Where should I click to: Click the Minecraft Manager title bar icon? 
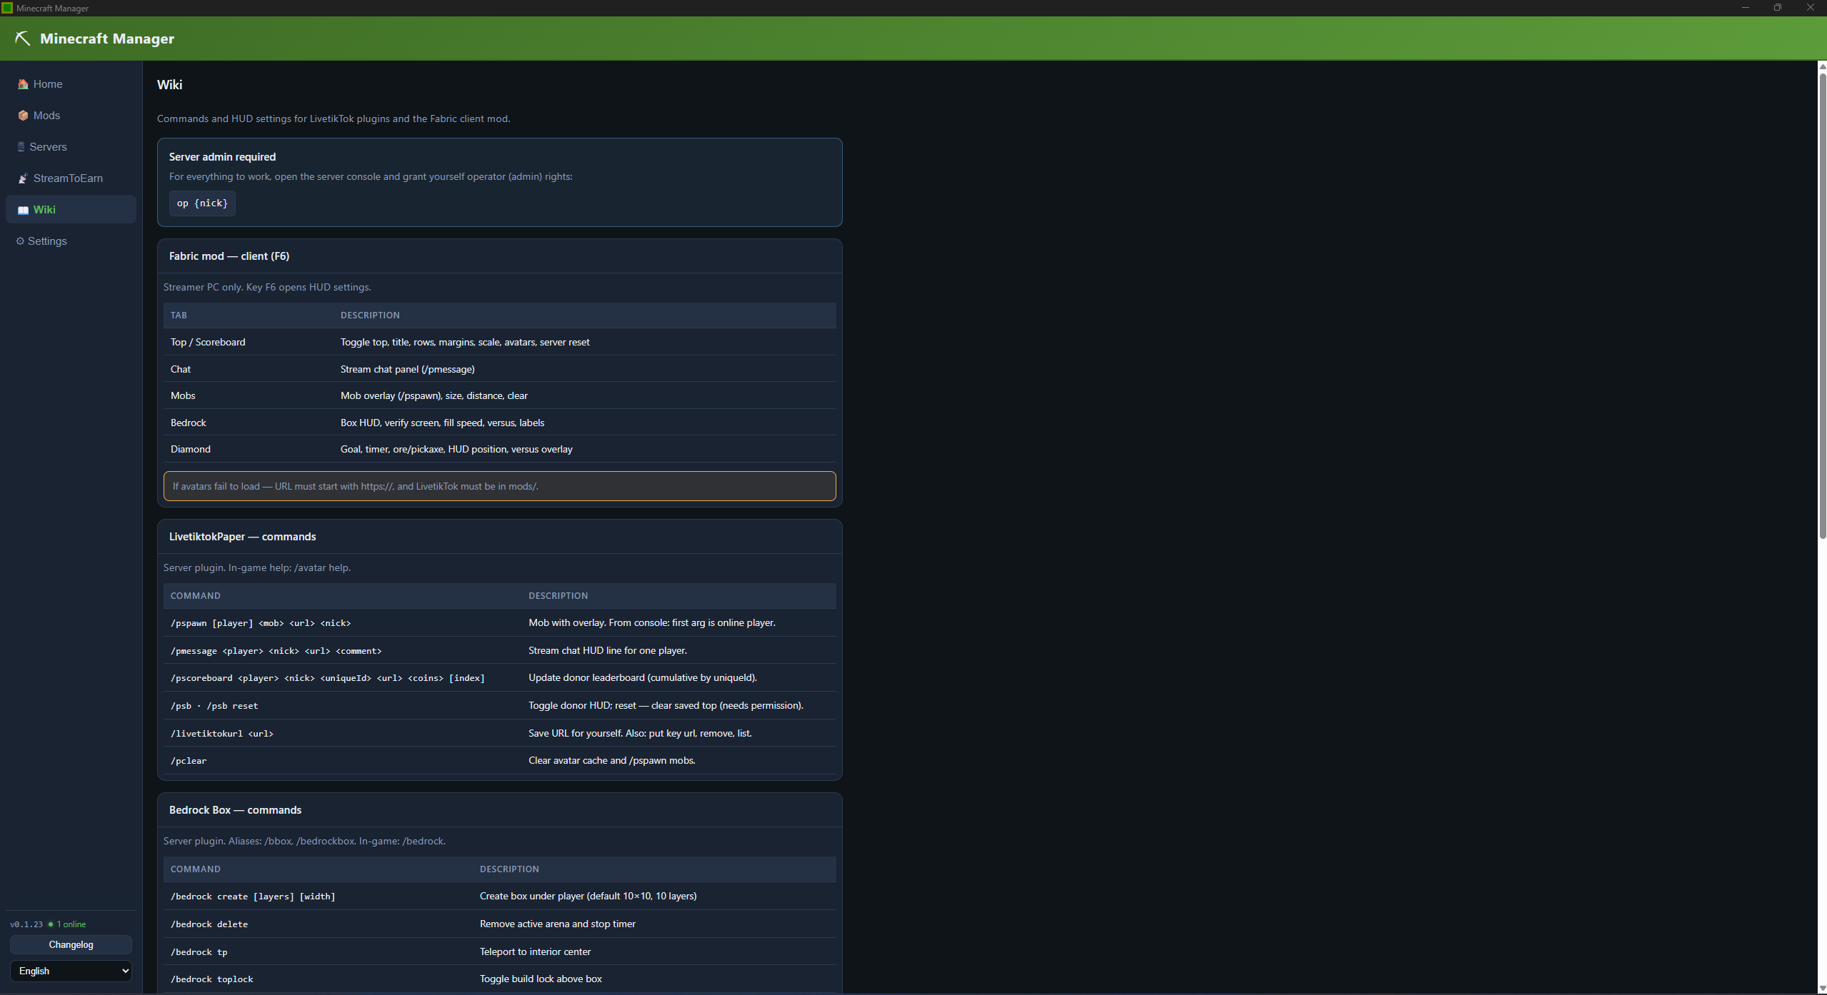(7, 8)
